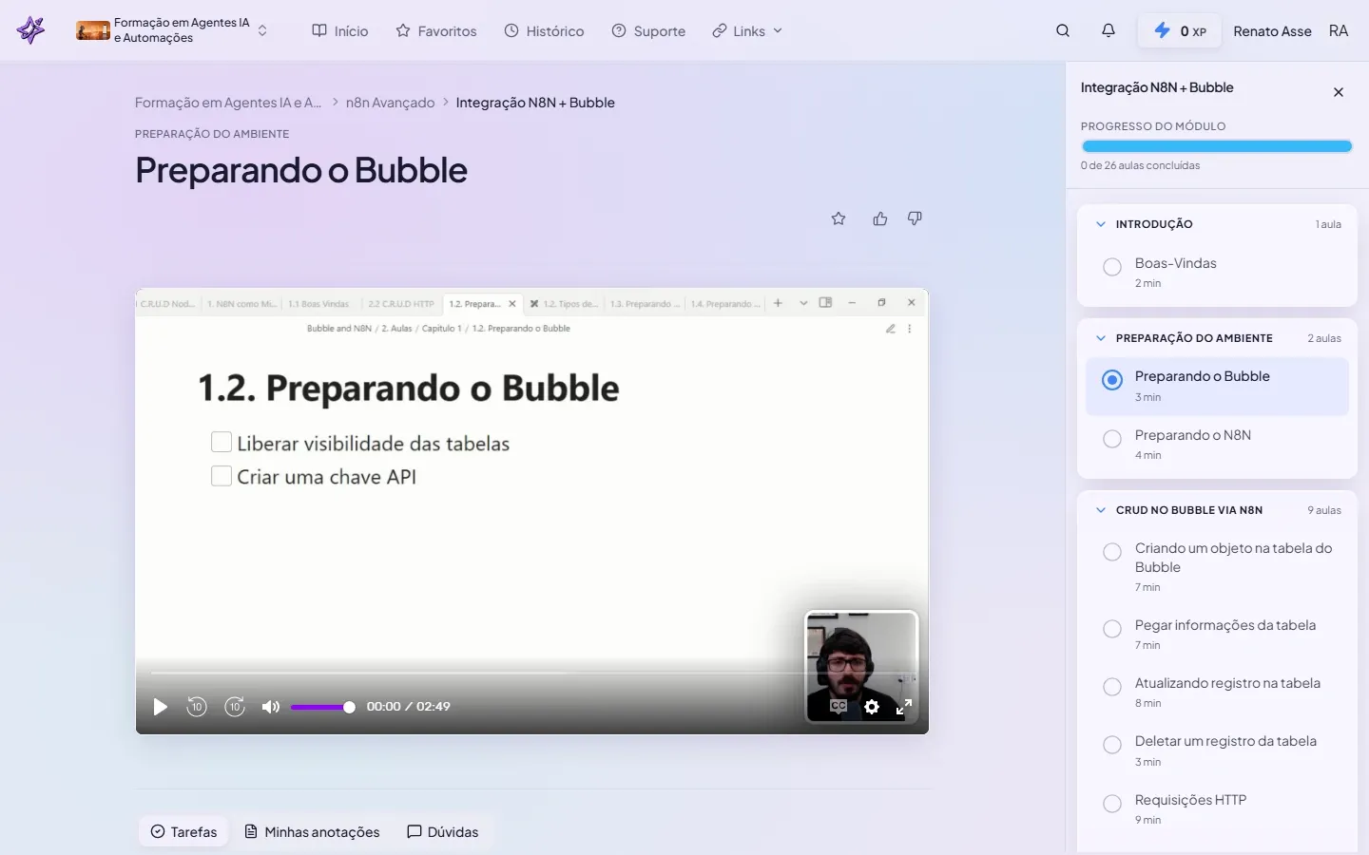Expand the Links dropdown menu
Viewport: 1369px width, 855px height.
(747, 30)
